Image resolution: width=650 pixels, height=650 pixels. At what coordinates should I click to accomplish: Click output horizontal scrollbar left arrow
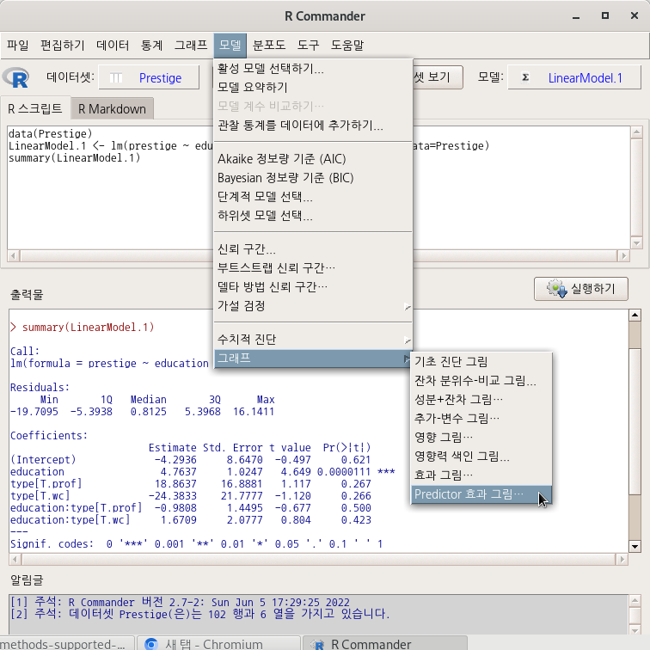pos(15,560)
